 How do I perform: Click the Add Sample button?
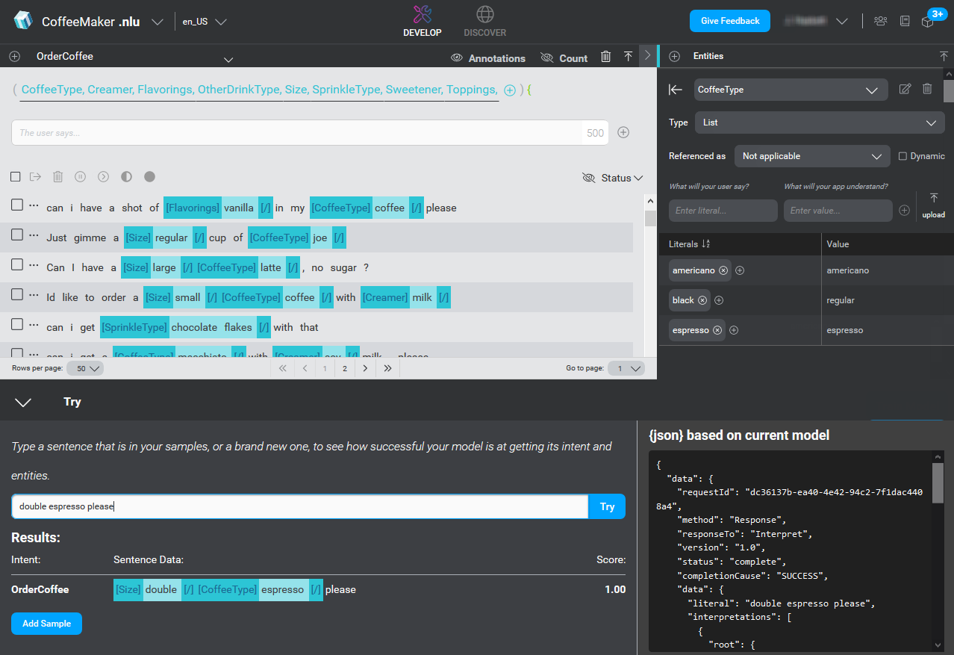click(46, 624)
